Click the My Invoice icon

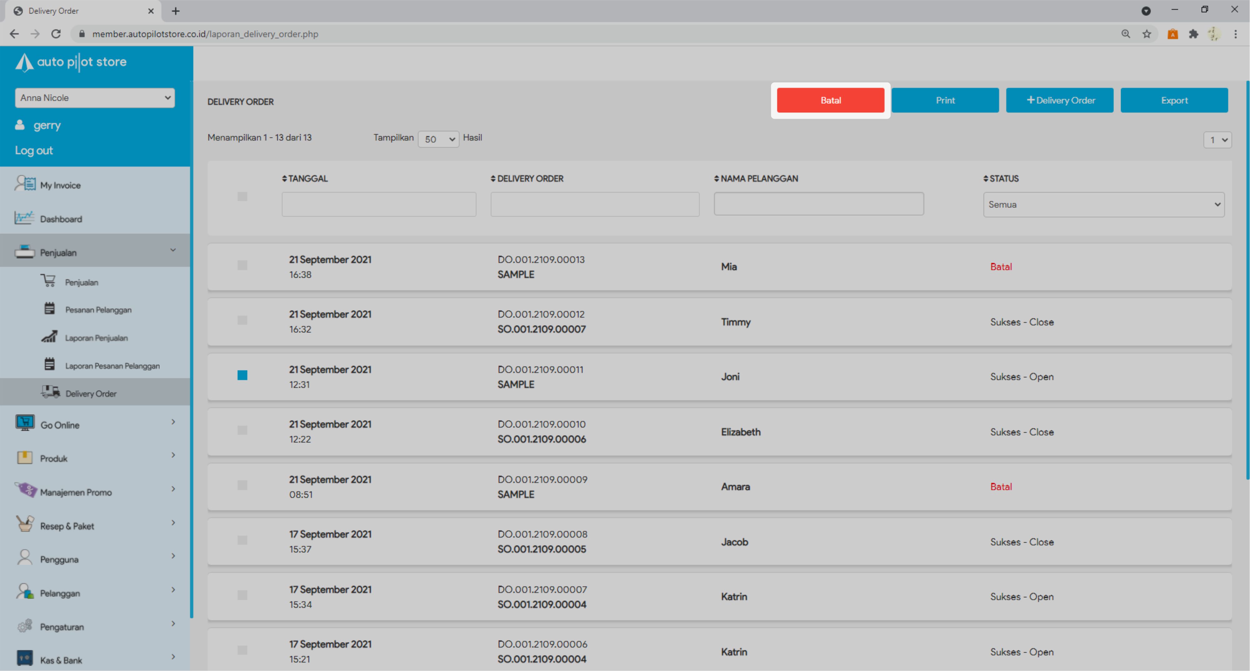[25, 184]
